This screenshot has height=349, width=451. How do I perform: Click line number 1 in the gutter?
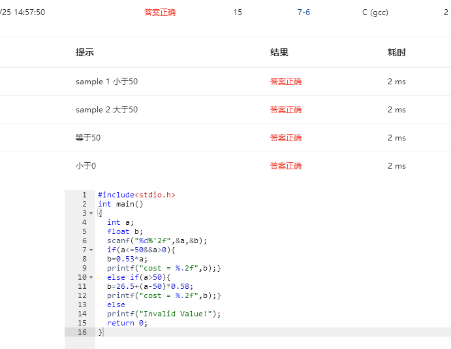point(84,195)
